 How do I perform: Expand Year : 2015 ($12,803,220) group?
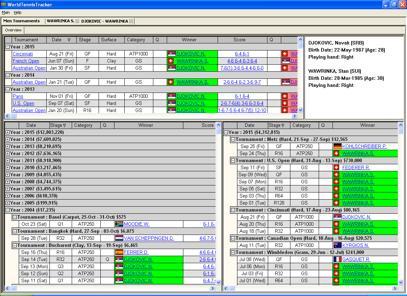[x=7, y=132]
